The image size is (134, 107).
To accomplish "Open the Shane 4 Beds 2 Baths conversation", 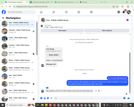I will (x=18, y=84).
